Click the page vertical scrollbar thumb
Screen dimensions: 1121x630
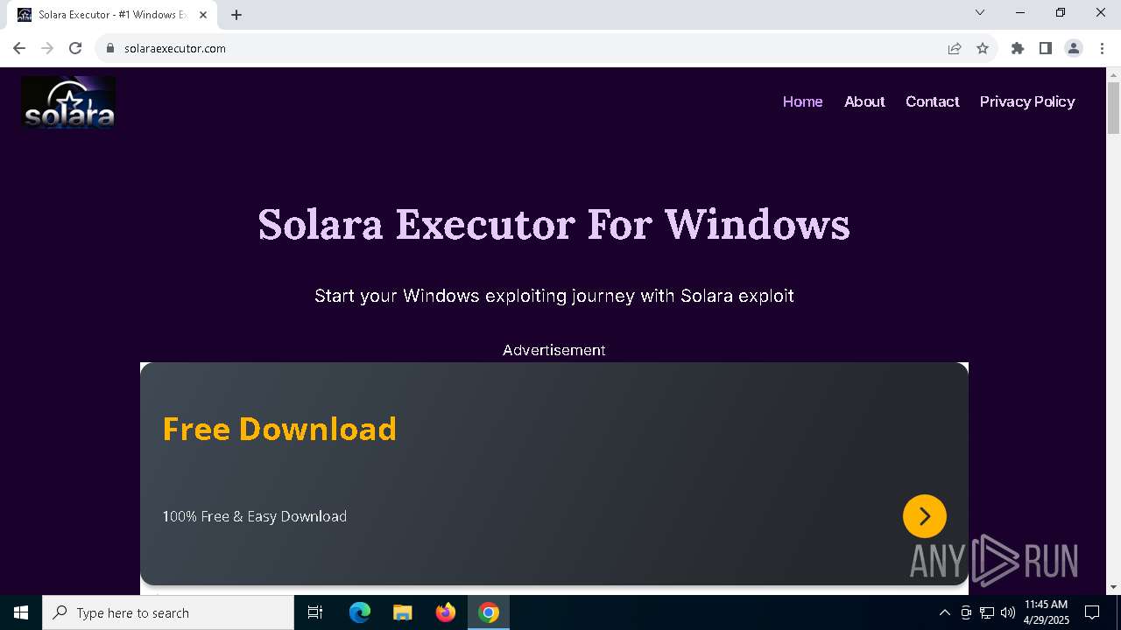[x=1113, y=108]
